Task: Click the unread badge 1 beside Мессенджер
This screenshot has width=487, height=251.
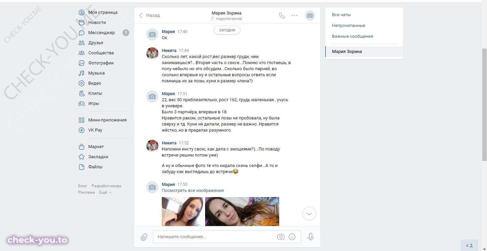Action: (126, 33)
